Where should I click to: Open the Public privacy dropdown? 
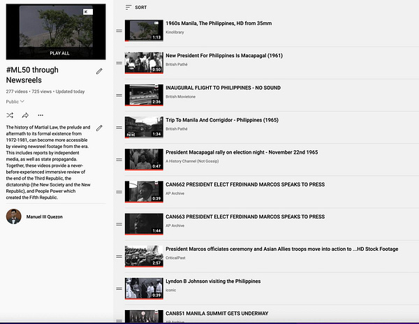(15, 101)
